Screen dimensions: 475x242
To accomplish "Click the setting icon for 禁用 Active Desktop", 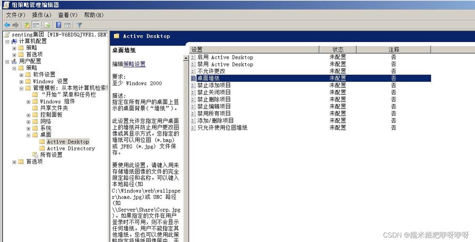I will click(193, 64).
